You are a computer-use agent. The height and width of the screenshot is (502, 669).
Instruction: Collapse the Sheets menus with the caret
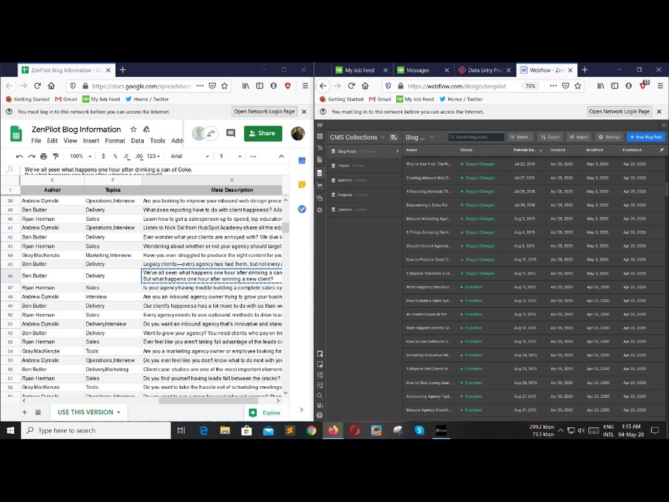pos(281,156)
